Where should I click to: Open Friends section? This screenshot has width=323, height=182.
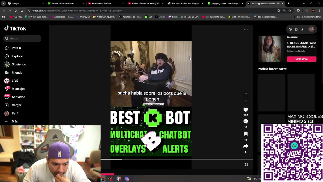click(x=13, y=73)
